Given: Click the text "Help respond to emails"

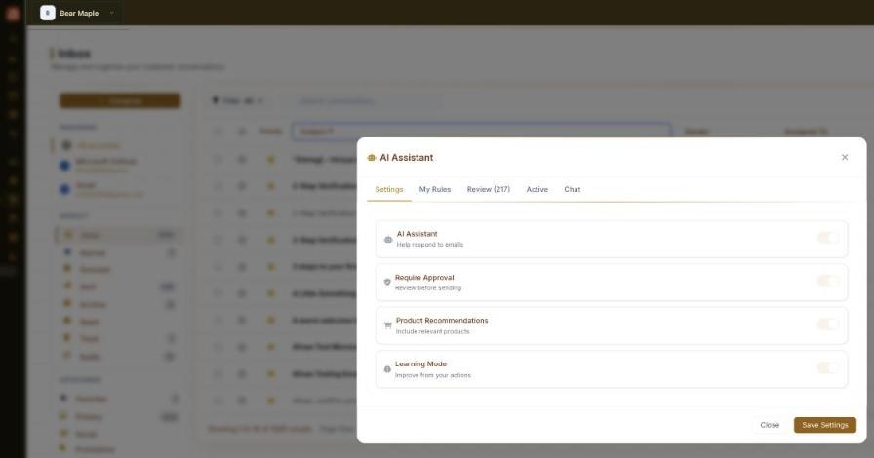Looking at the screenshot, I should pyautogui.click(x=430, y=244).
